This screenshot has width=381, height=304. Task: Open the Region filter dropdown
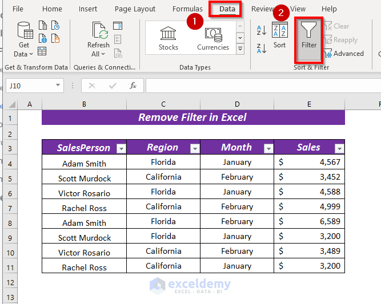195,148
